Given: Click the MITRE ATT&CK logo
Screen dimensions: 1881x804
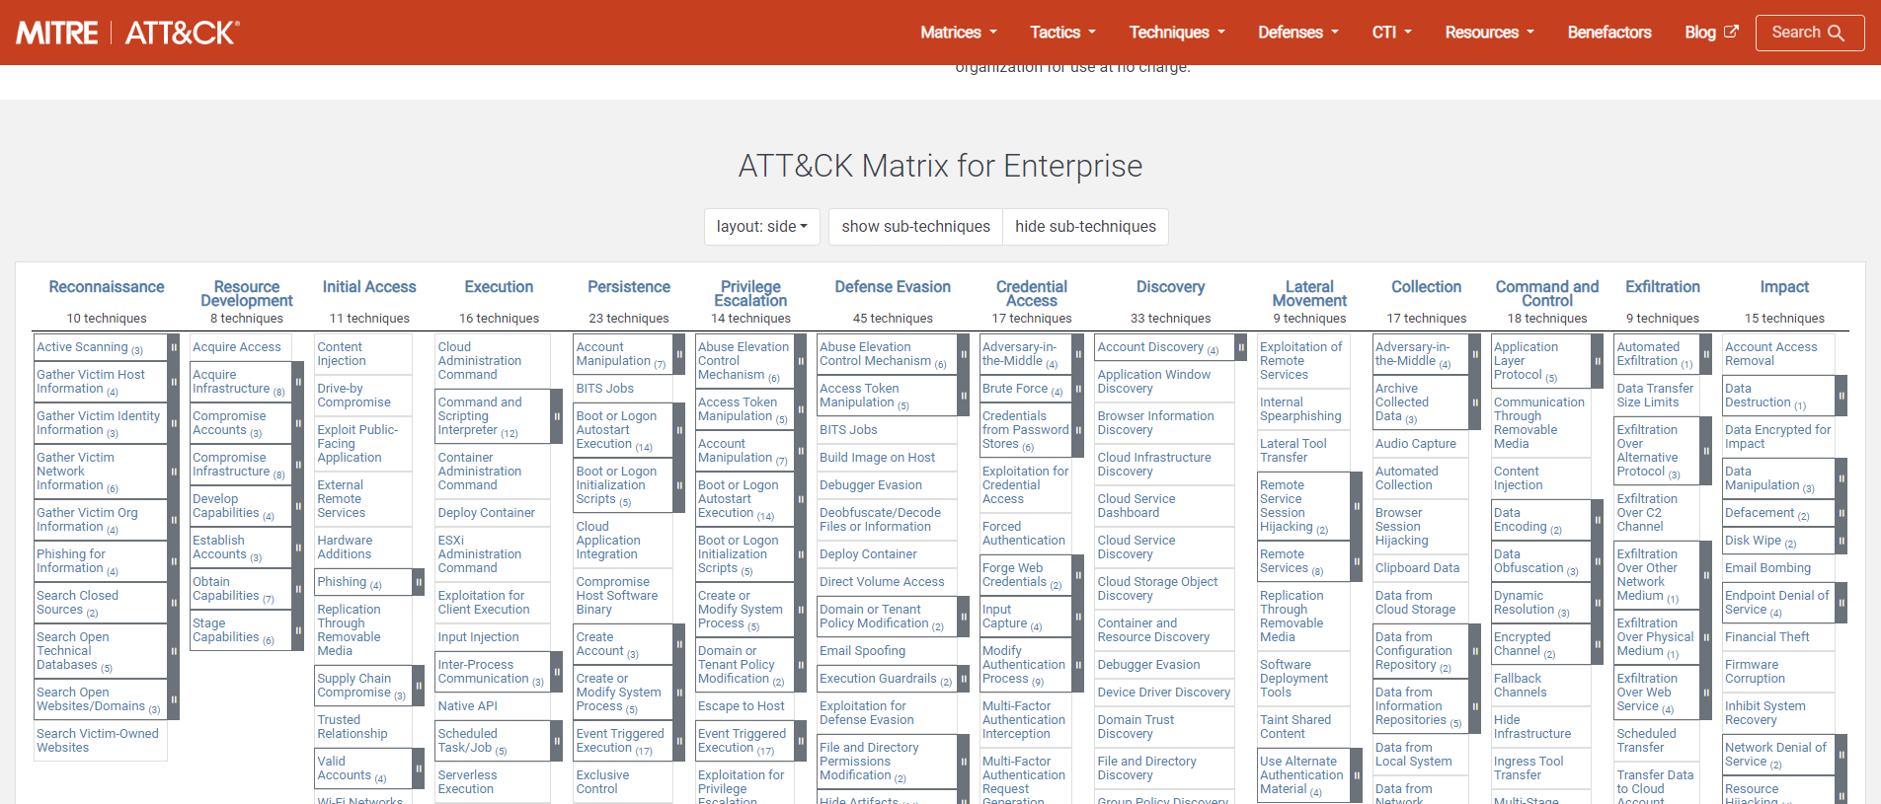Looking at the screenshot, I should 127,33.
